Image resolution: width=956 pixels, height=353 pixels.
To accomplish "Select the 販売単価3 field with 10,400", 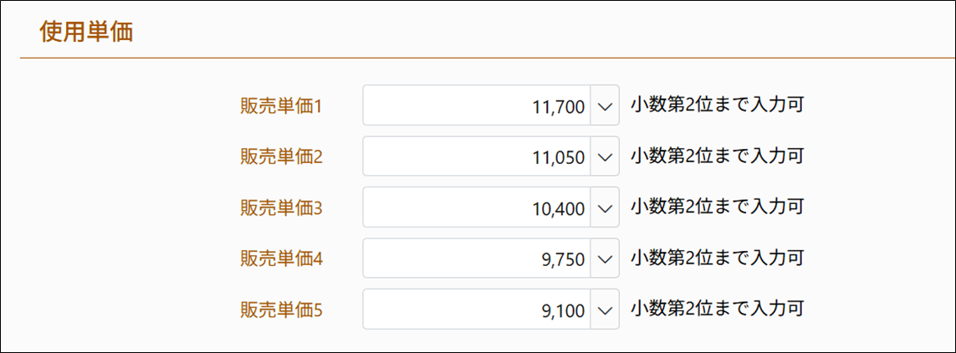I will pyautogui.click(x=477, y=207).
